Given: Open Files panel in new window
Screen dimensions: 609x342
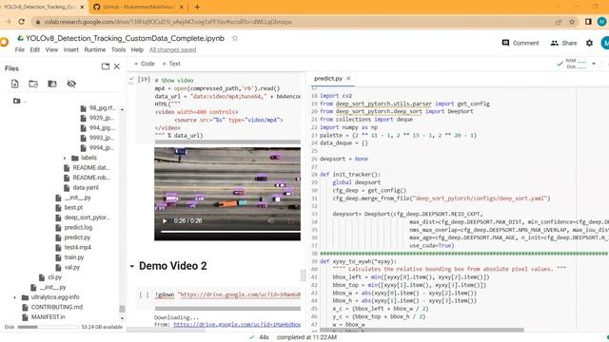Looking at the screenshot, I should click(106, 66).
